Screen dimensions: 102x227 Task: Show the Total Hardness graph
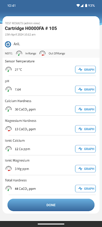(85, 188)
